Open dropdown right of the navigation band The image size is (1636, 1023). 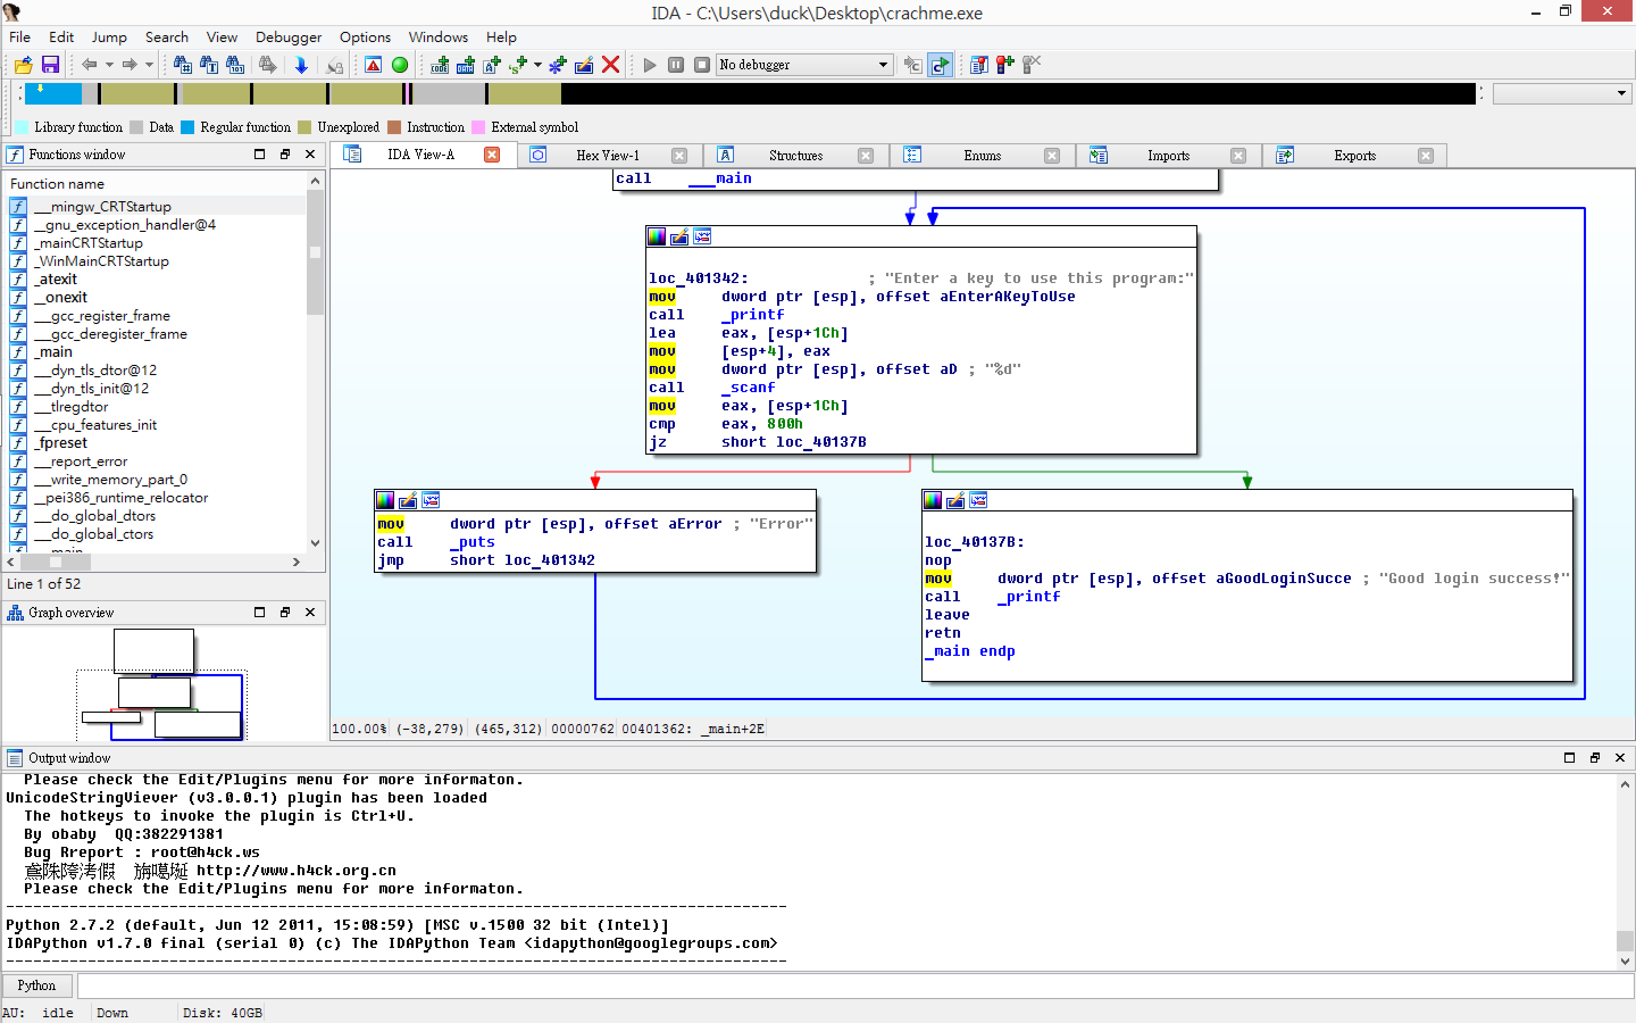click(1621, 93)
